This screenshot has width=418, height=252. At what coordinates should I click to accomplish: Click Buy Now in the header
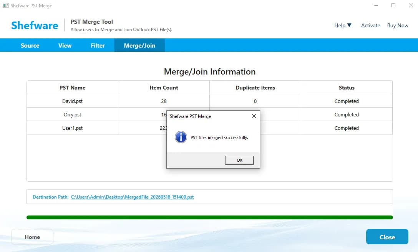[x=398, y=25]
